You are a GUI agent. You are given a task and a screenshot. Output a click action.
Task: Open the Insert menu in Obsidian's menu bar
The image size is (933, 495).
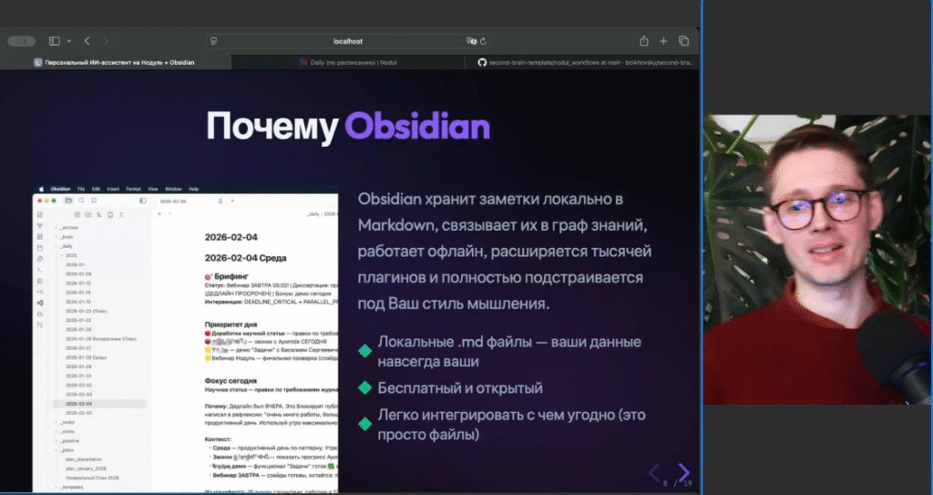[113, 189]
